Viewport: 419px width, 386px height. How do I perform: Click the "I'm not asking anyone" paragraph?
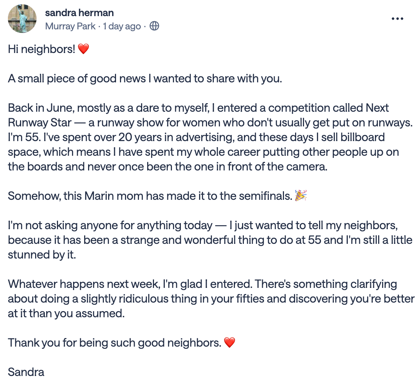pos(210,240)
